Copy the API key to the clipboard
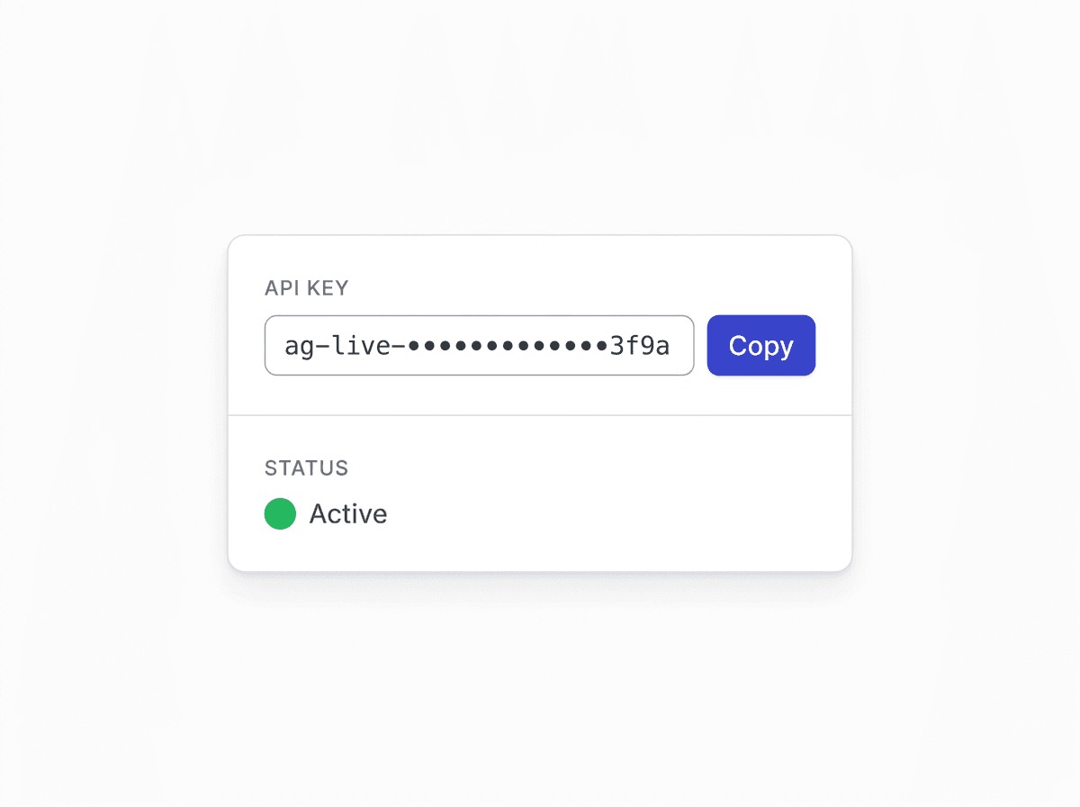The image size is (1080, 807). tap(760, 345)
